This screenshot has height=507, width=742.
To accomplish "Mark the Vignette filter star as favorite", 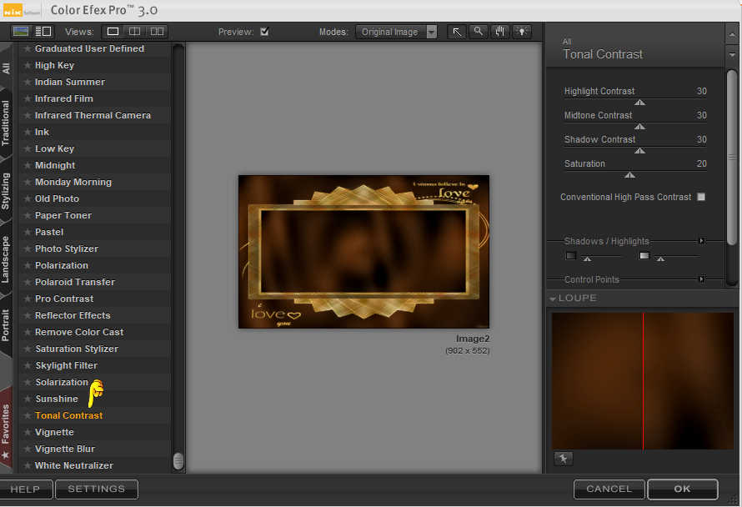I will tap(28, 432).
